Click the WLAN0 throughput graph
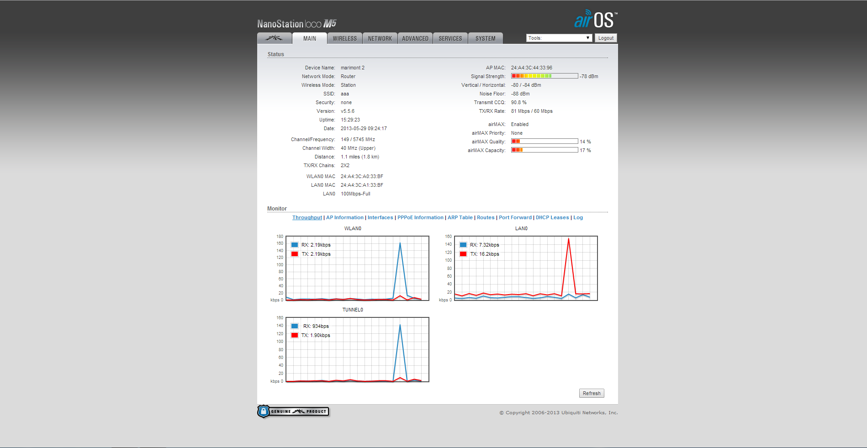Image resolution: width=867 pixels, height=448 pixels. 357,268
